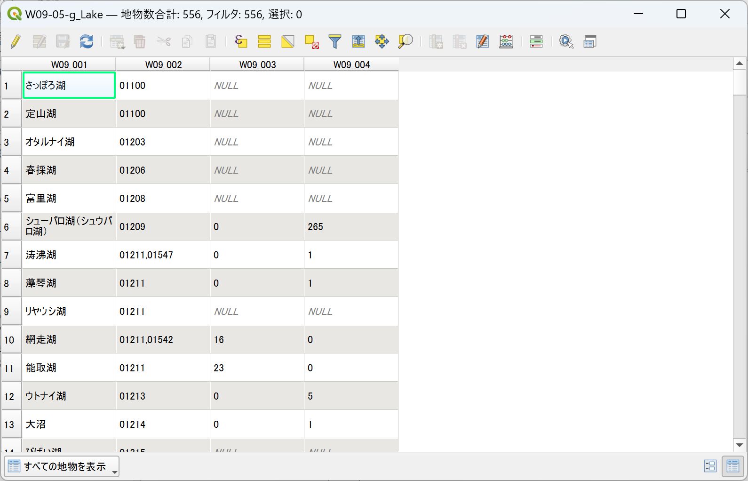Image resolution: width=748 pixels, height=481 pixels.
Task: Click the save edits floppy icon
Action: pos(63,41)
